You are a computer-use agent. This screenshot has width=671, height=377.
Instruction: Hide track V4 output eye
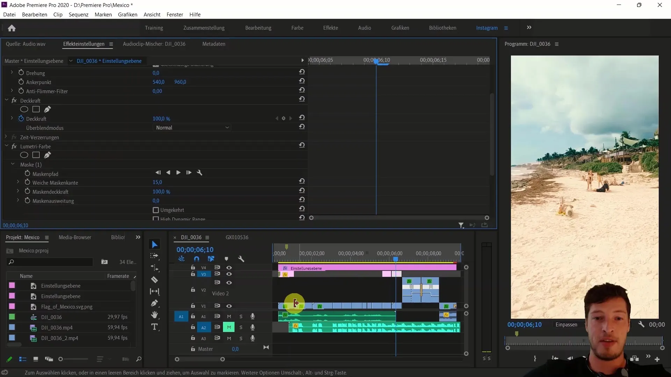pyautogui.click(x=229, y=267)
